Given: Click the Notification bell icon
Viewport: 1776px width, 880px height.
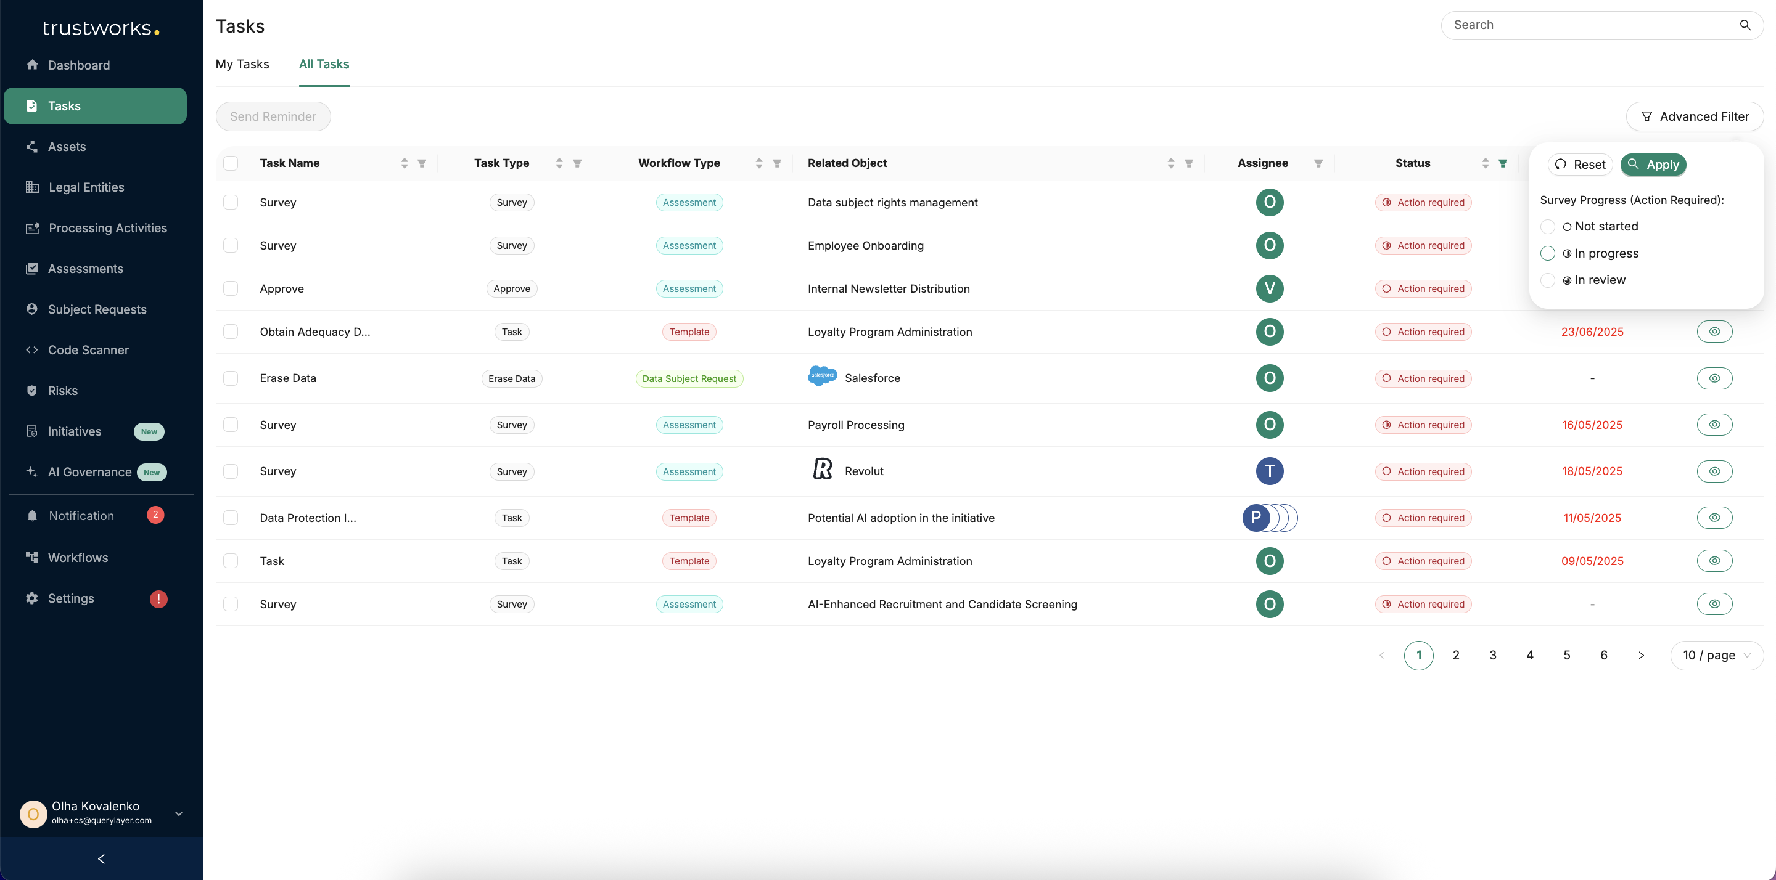Looking at the screenshot, I should click(x=33, y=515).
